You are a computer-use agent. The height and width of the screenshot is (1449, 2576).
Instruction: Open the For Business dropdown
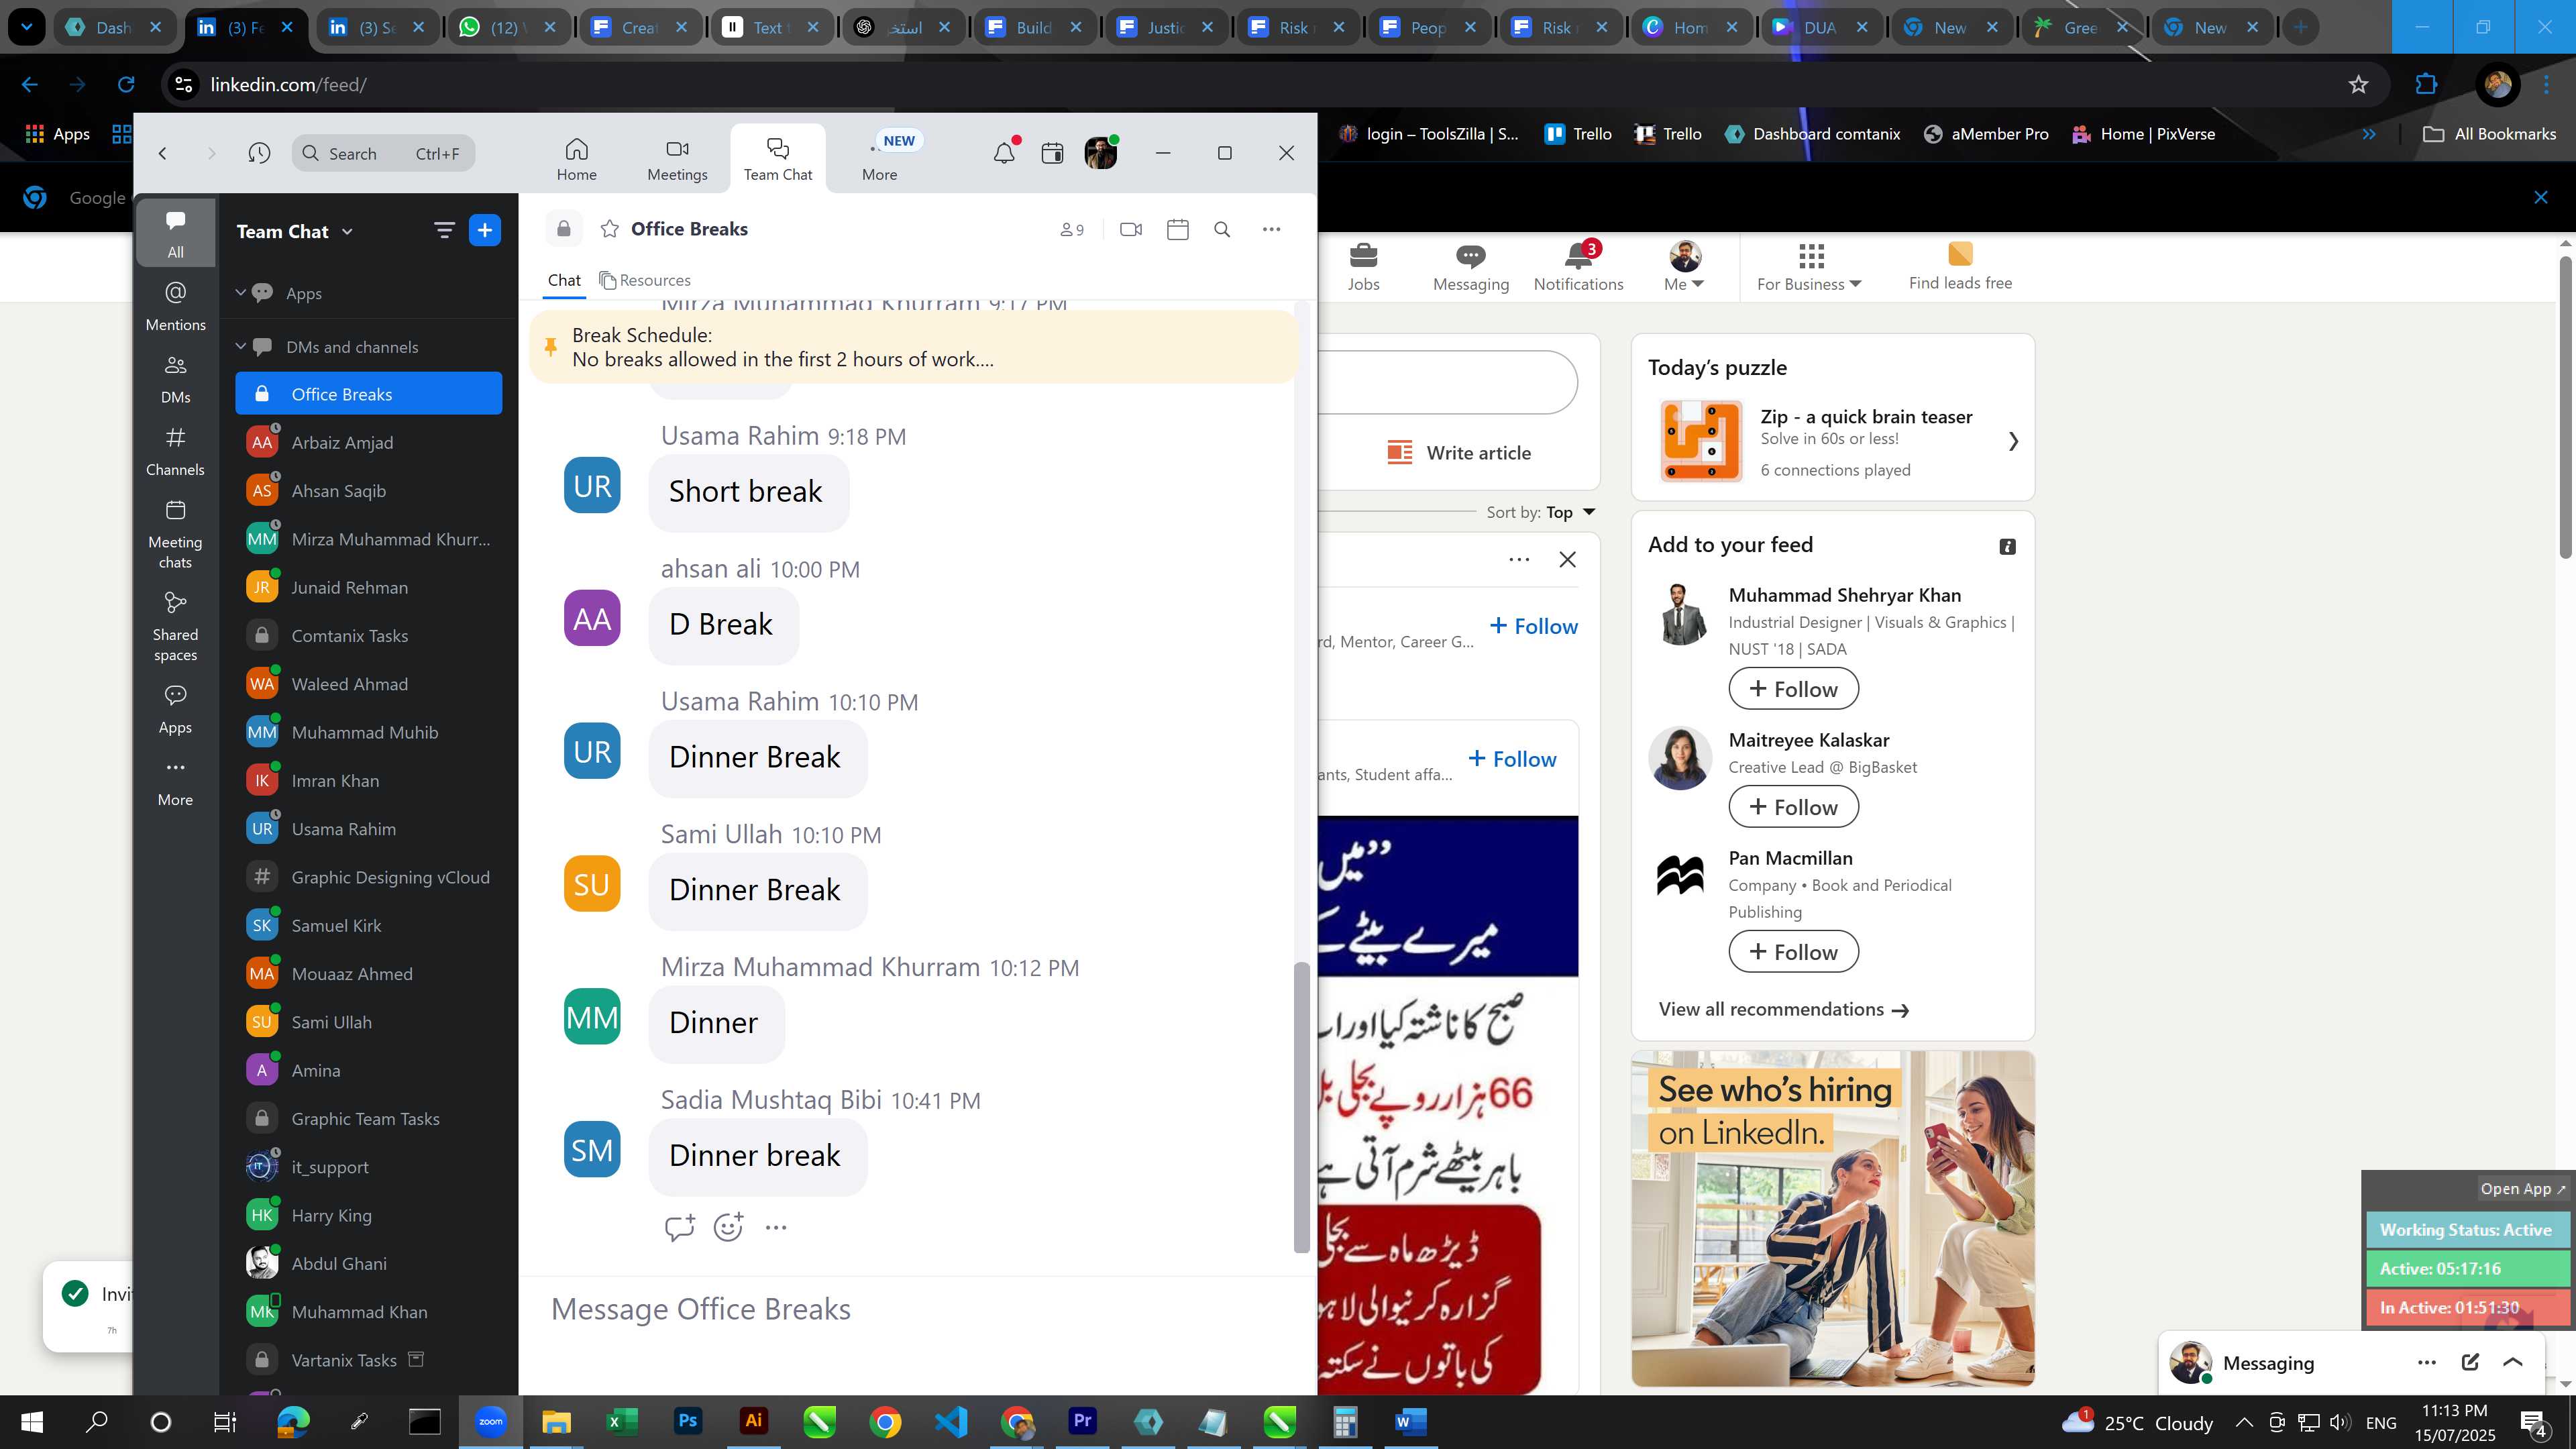click(1809, 268)
